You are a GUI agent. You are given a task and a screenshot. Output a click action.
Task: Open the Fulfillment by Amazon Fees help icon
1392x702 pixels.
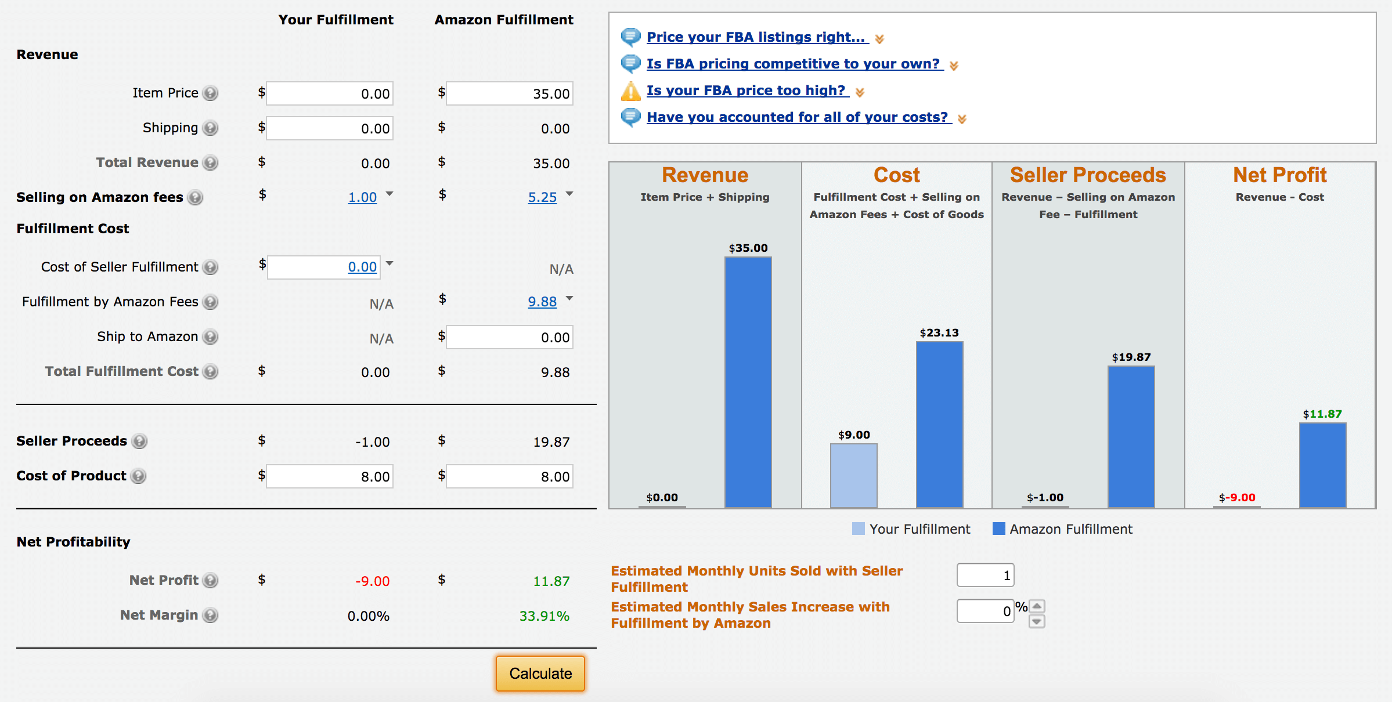tap(210, 302)
